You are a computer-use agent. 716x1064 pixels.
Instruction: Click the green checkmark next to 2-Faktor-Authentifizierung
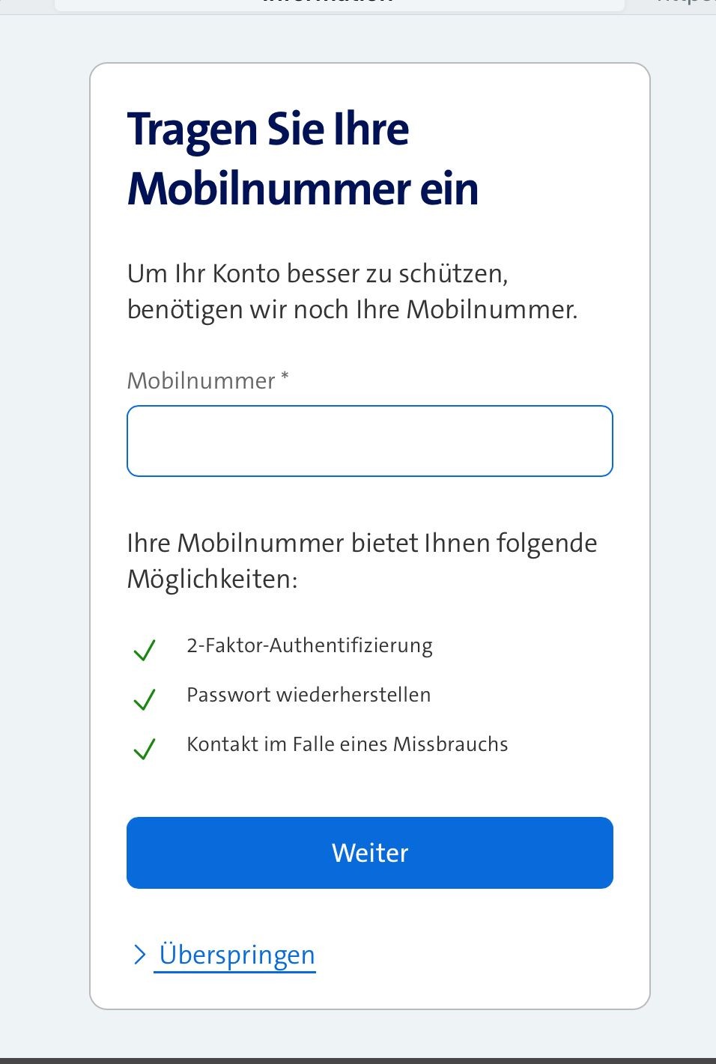pyautogui.click(x=144, y=649)
